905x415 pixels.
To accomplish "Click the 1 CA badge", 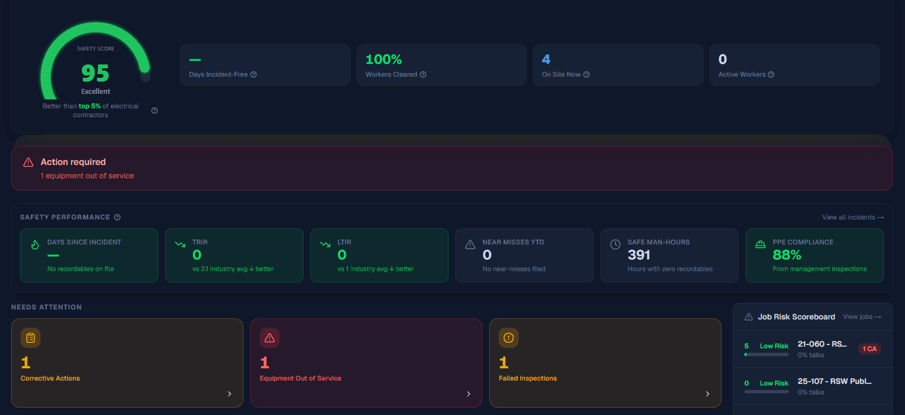I will pos(869,349).
